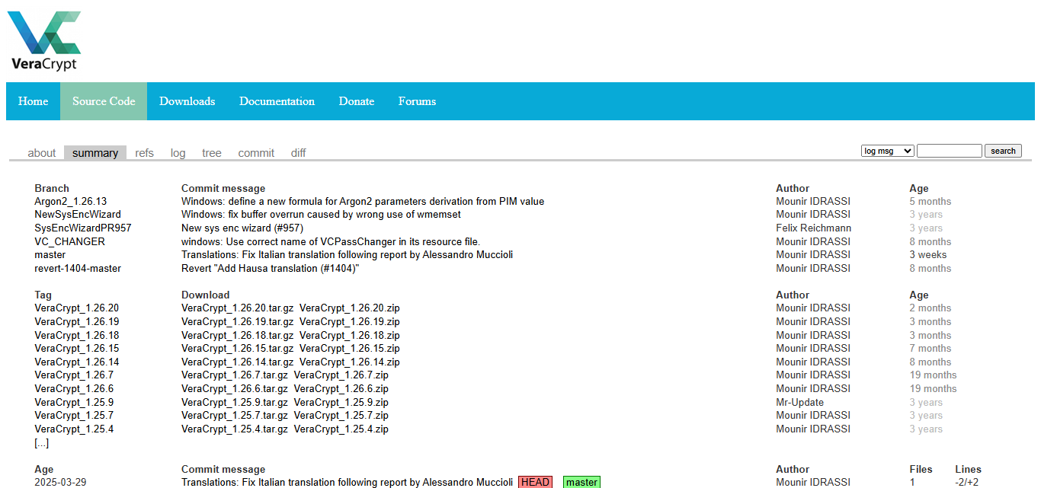Click the -2/+2 lines value
Viewport: 1041px width, 488px height.
tap(966, 482)
